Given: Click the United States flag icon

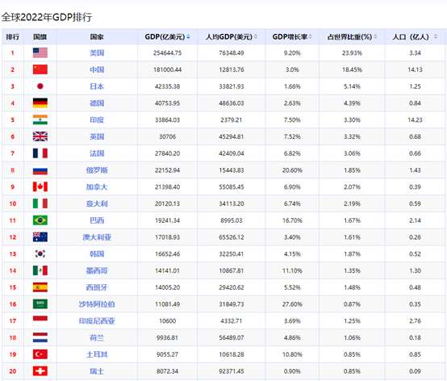Looking at the screenshot, I should pos(40,52).
